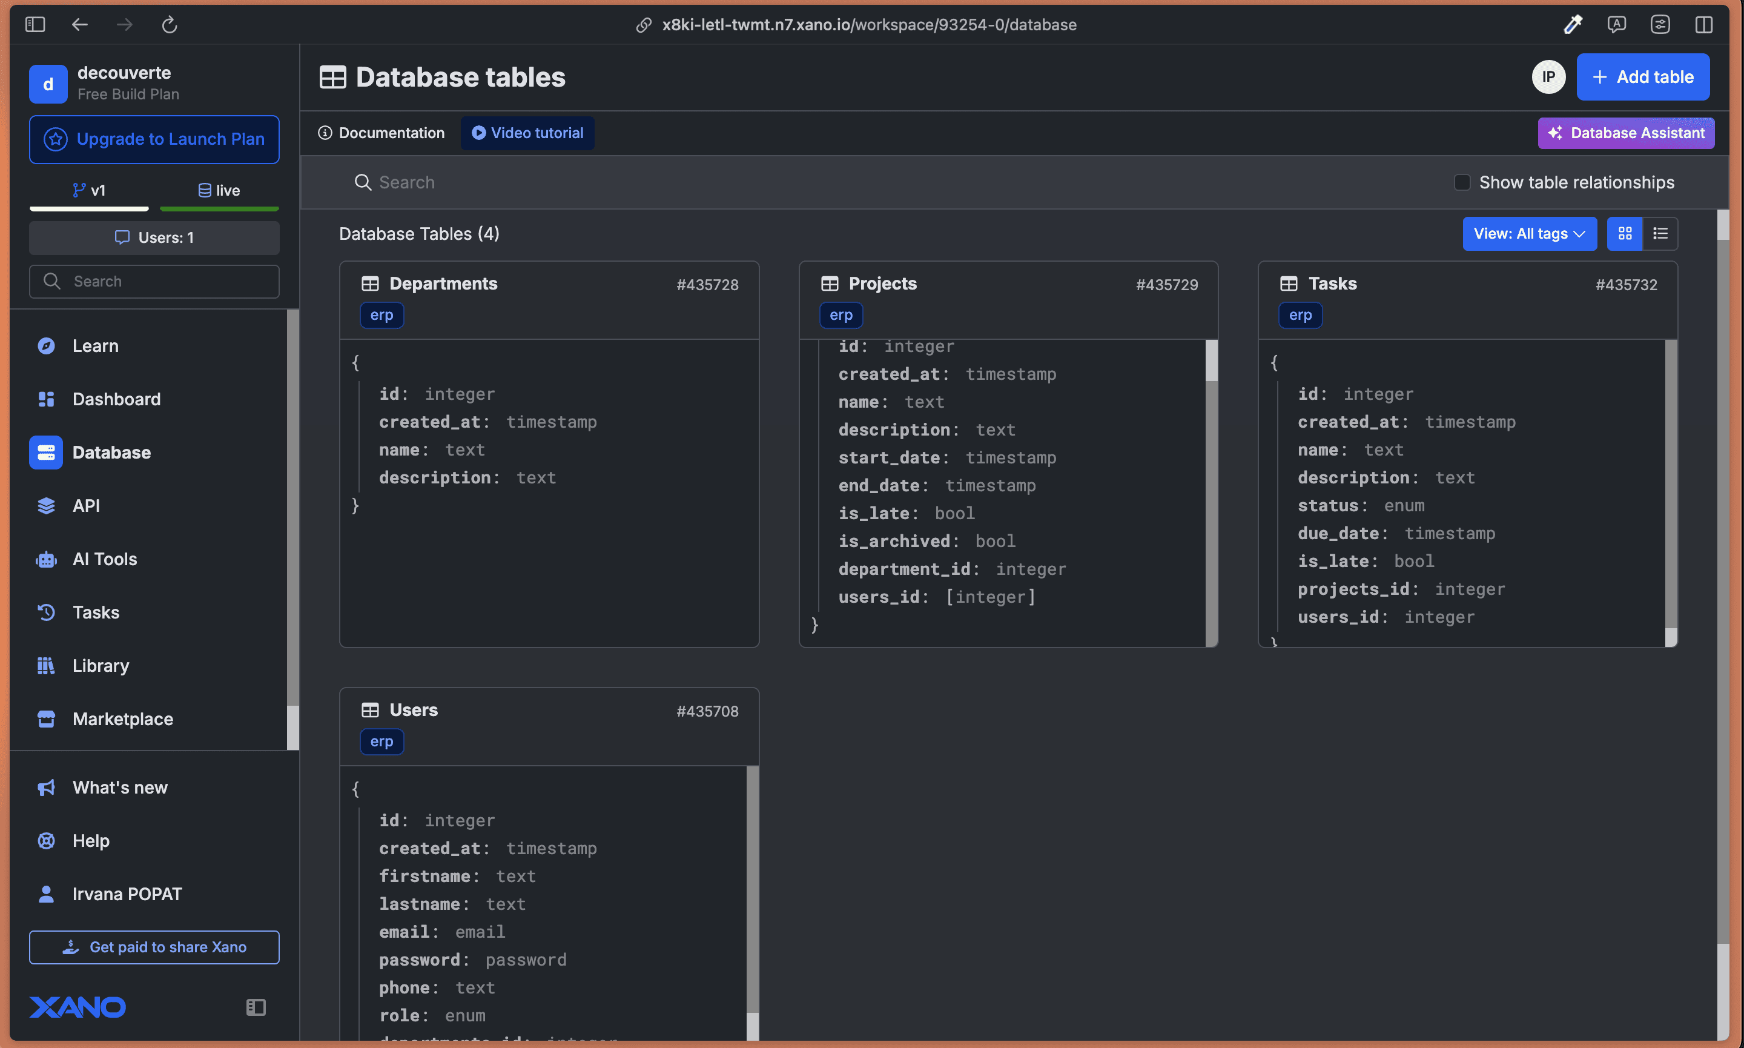
Task: Open the Tasks table card title
Action: pos(1333,284)
